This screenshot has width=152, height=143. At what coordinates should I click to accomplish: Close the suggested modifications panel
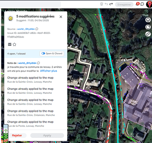[61, 17]
